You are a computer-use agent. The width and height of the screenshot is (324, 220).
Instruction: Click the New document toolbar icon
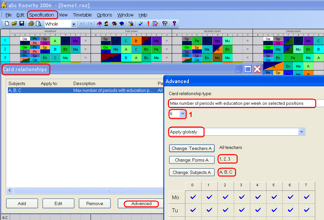(7, 24)
